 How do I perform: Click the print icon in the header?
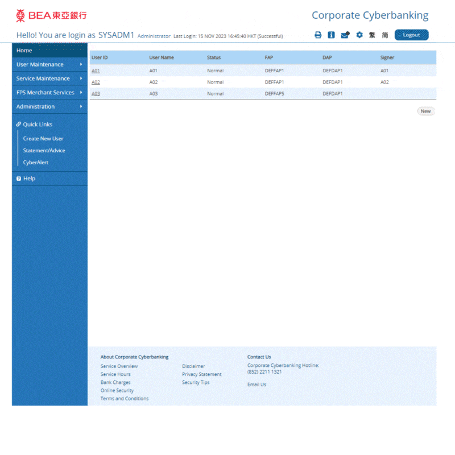(318, 35)
